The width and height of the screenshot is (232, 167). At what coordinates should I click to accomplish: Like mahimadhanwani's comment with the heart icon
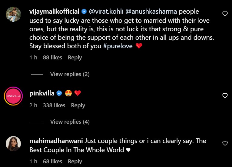point(225,143)
